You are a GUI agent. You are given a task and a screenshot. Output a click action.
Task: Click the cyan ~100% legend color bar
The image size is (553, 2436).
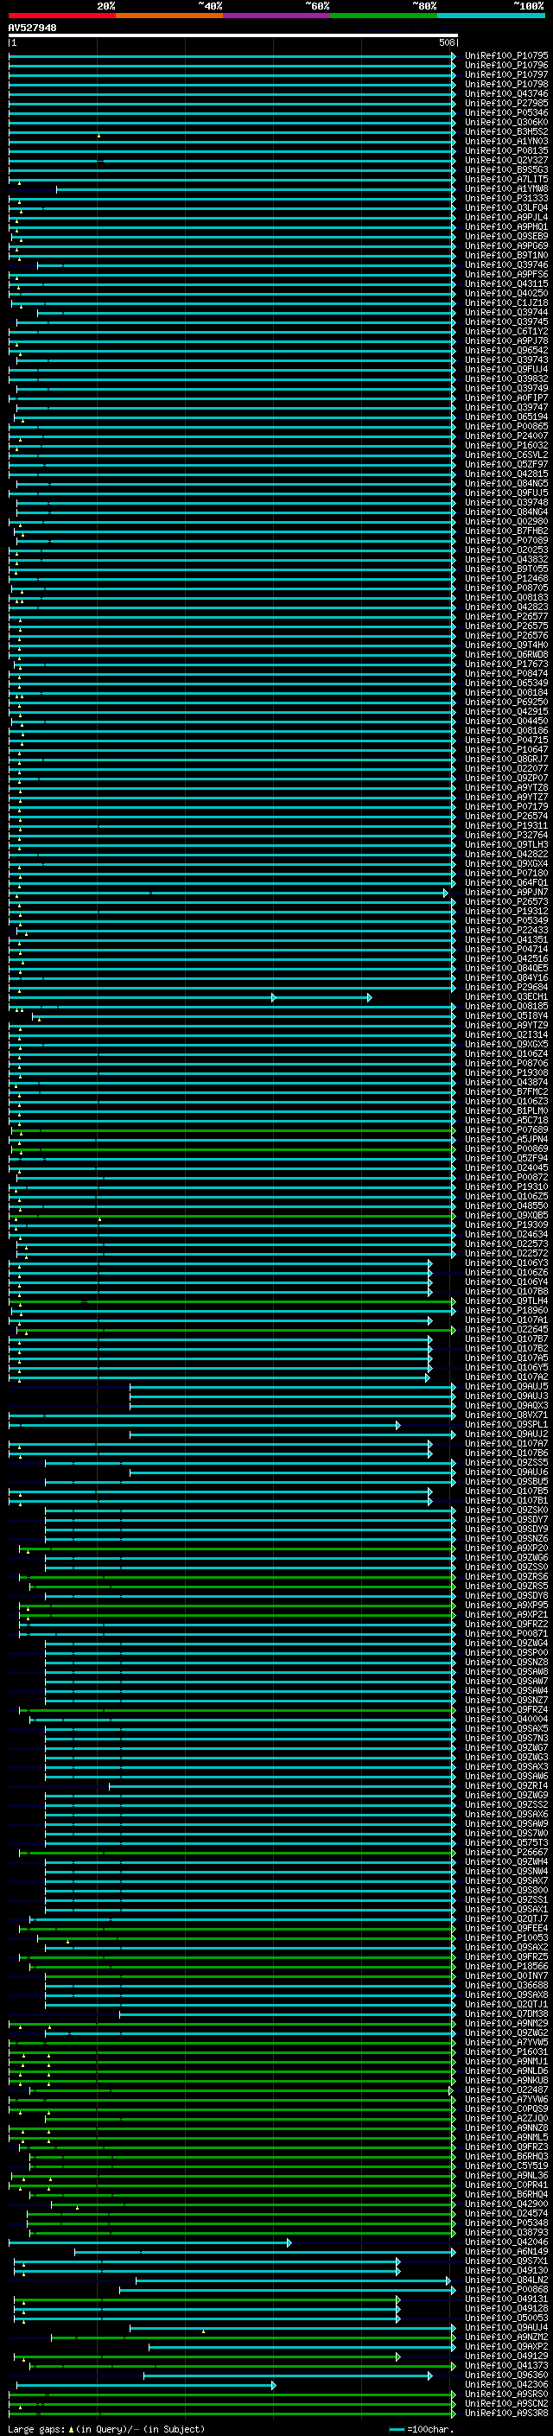click(491, 16)
